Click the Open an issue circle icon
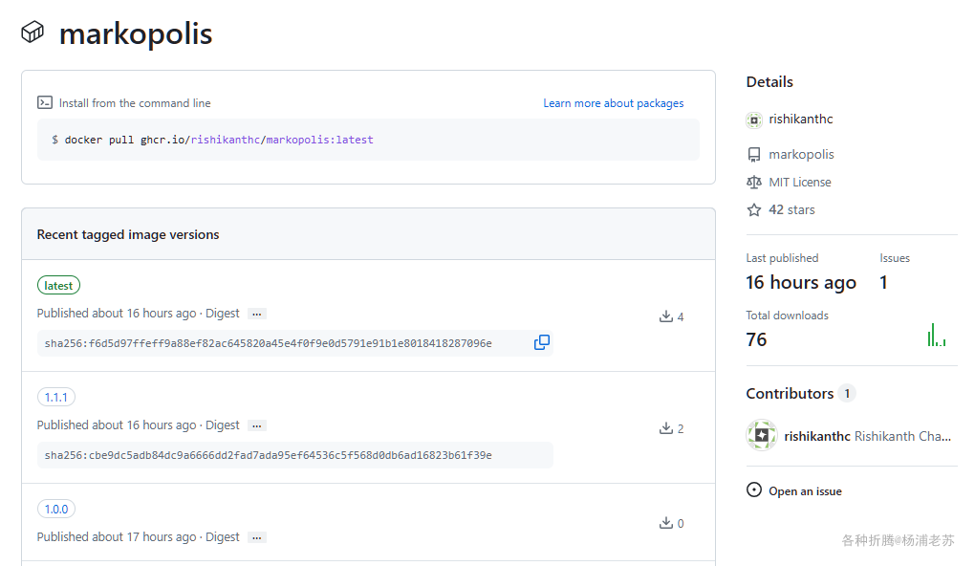 754,490
